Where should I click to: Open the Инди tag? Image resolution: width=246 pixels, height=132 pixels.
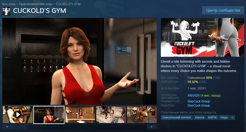(224, 117)
